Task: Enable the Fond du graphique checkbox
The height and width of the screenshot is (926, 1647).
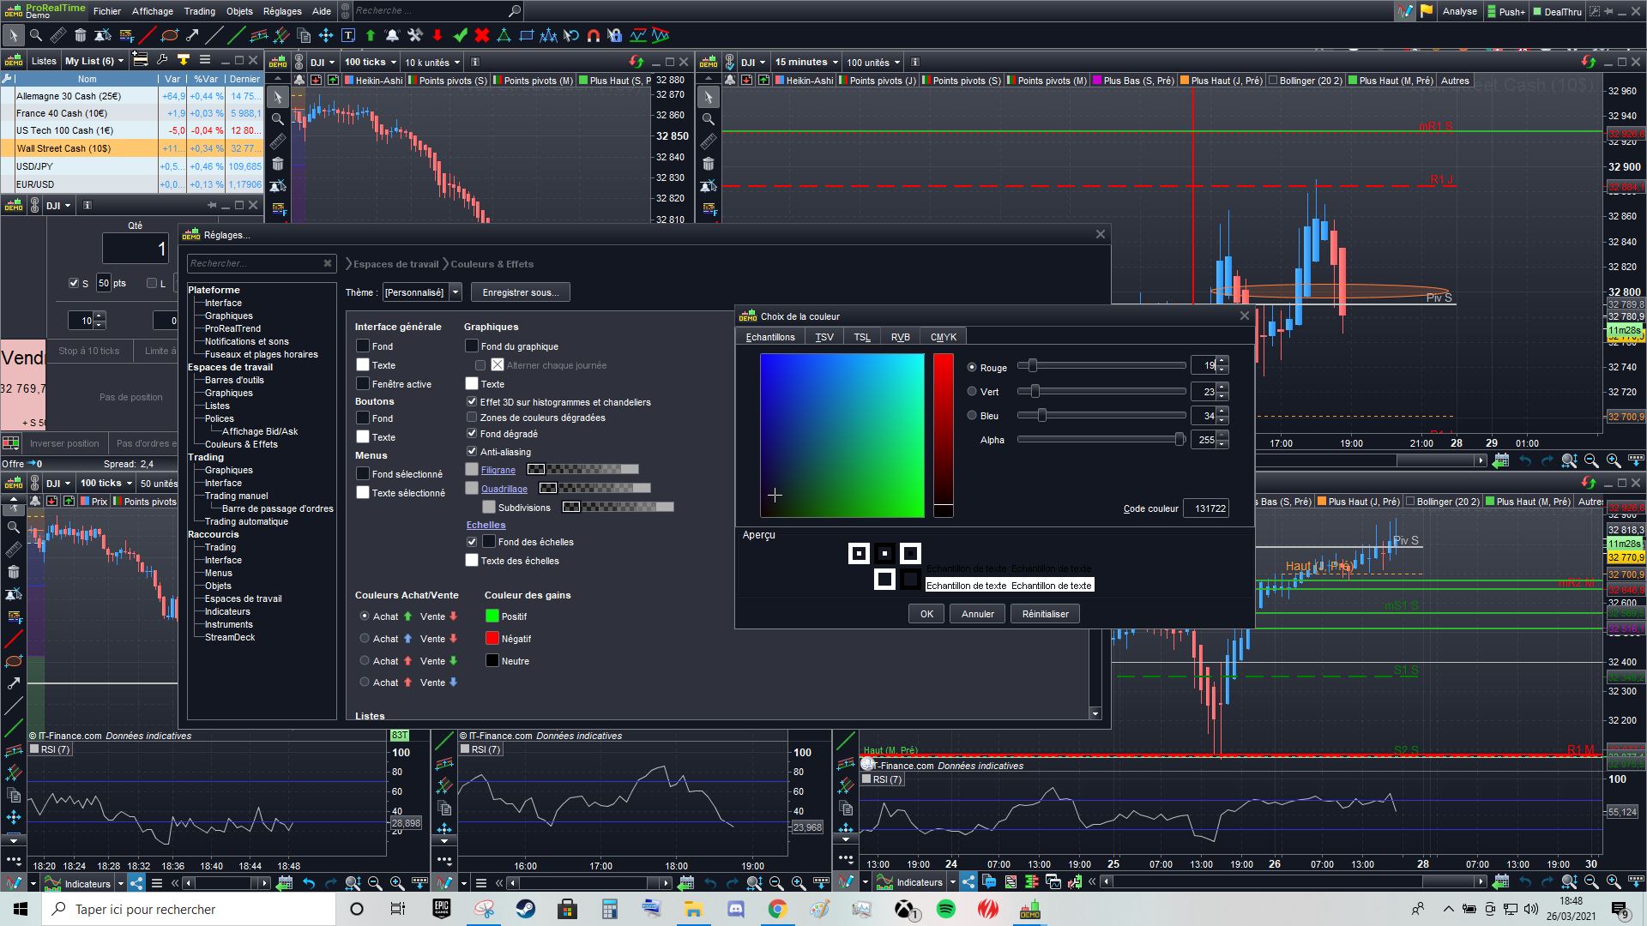Action: click(x=472, y=346)
